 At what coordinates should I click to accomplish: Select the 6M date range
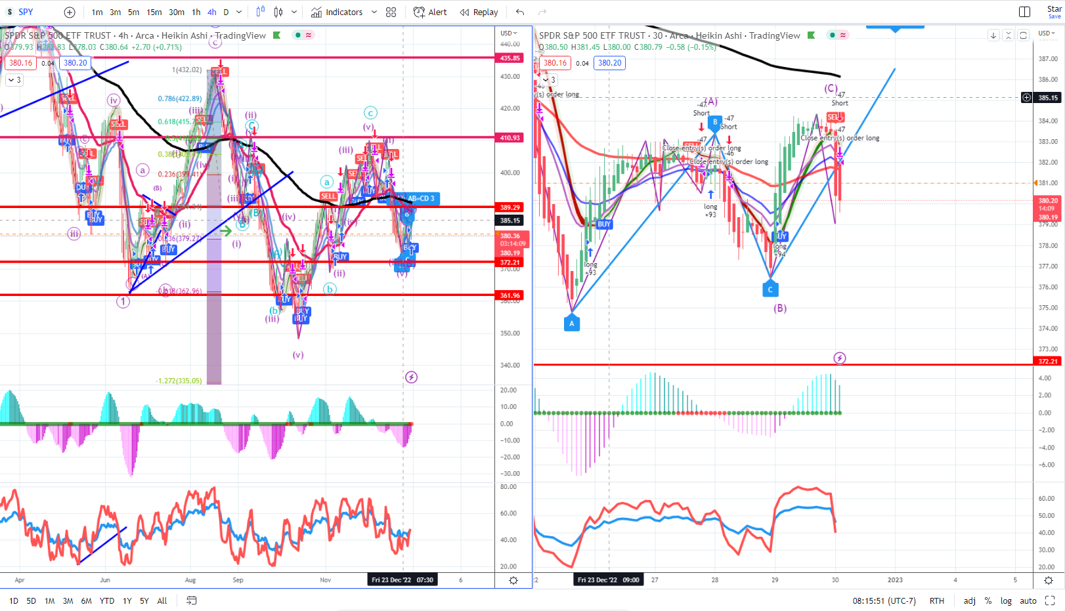[x=87, y=600]
